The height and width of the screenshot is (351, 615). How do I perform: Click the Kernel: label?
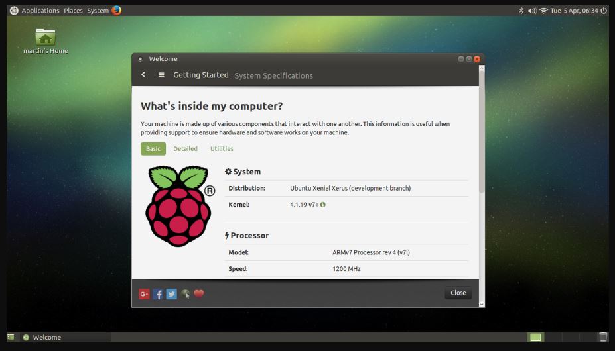tap(239, 205)
